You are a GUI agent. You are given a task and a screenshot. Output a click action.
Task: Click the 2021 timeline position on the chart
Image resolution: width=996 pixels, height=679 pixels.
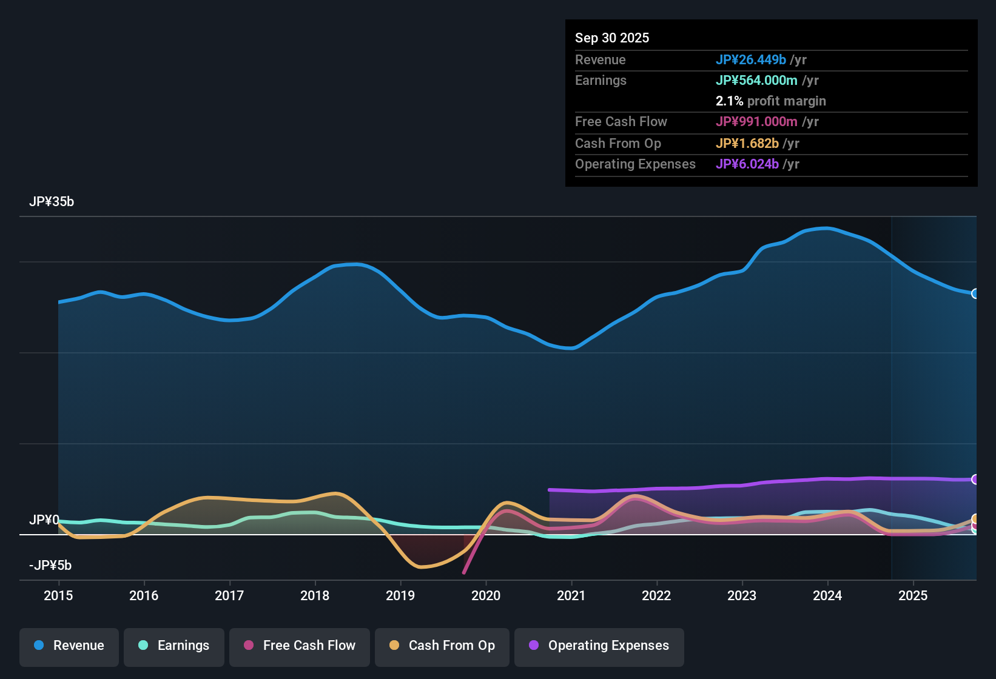(x=572, y=595)
